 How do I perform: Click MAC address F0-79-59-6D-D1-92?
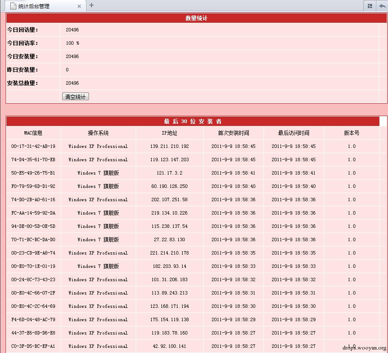coord(33,186)
